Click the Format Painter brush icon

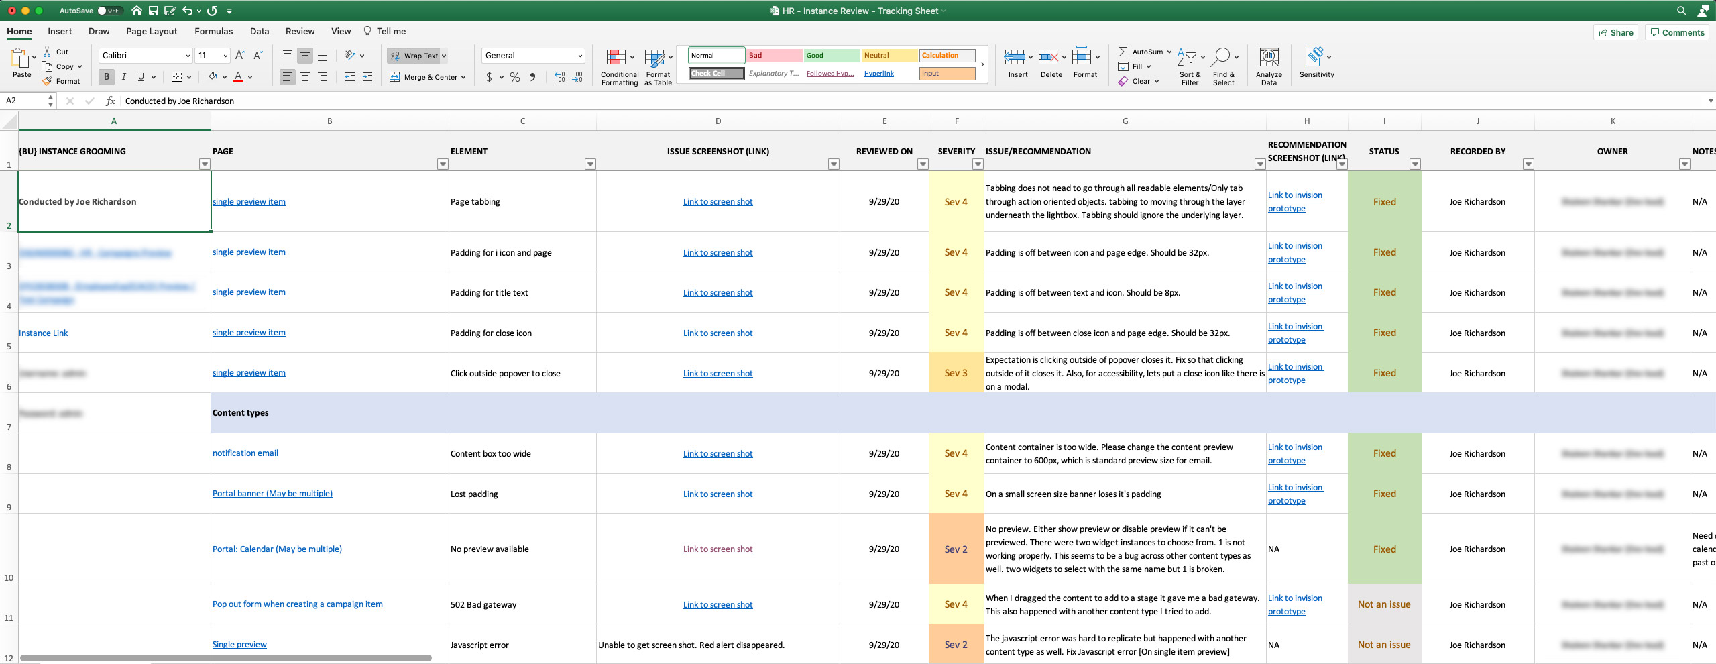(48, 81)
